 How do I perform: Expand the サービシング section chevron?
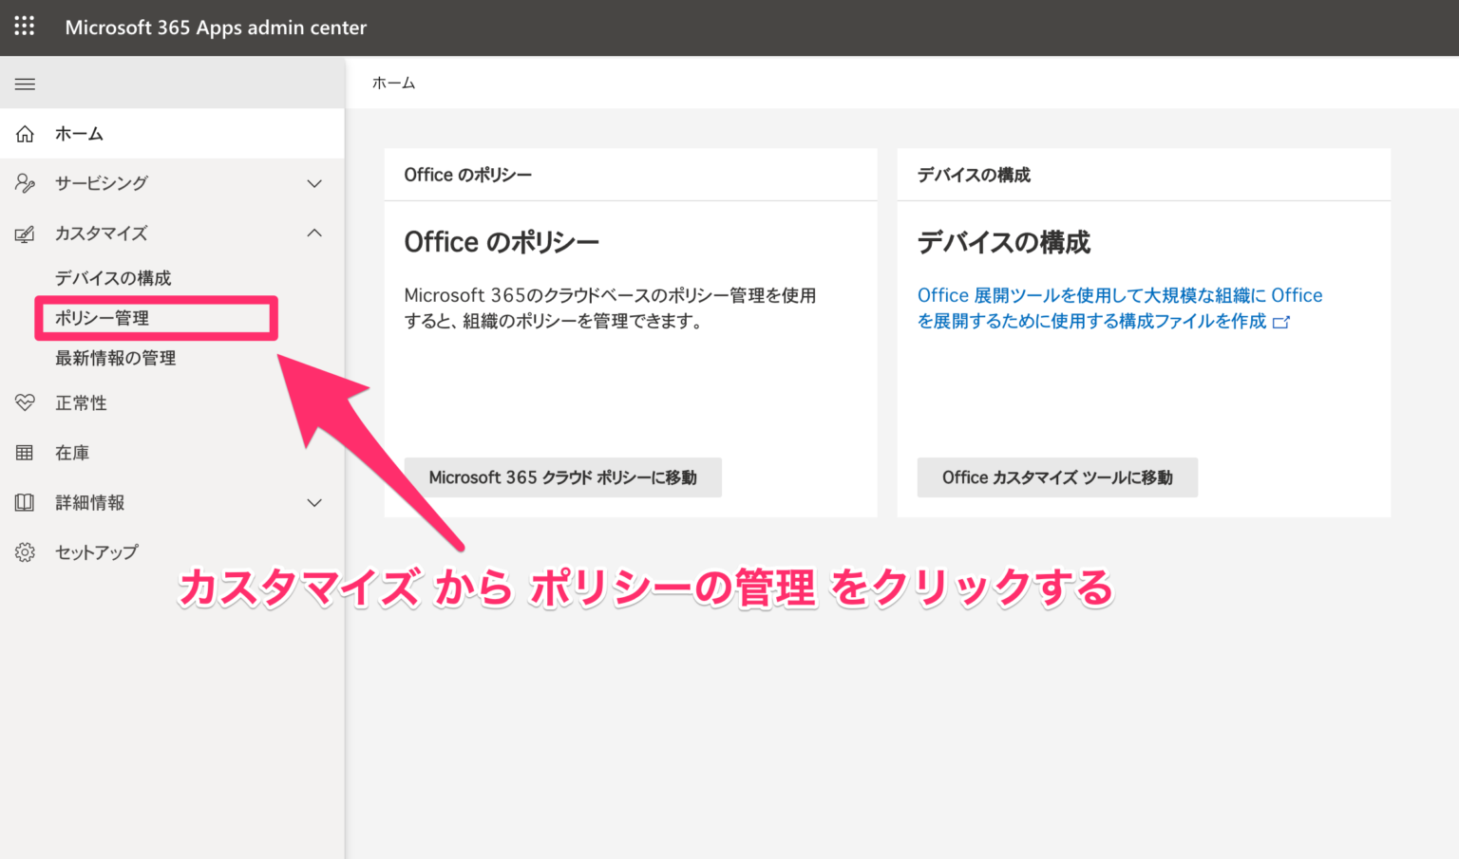tap(313, 183)
